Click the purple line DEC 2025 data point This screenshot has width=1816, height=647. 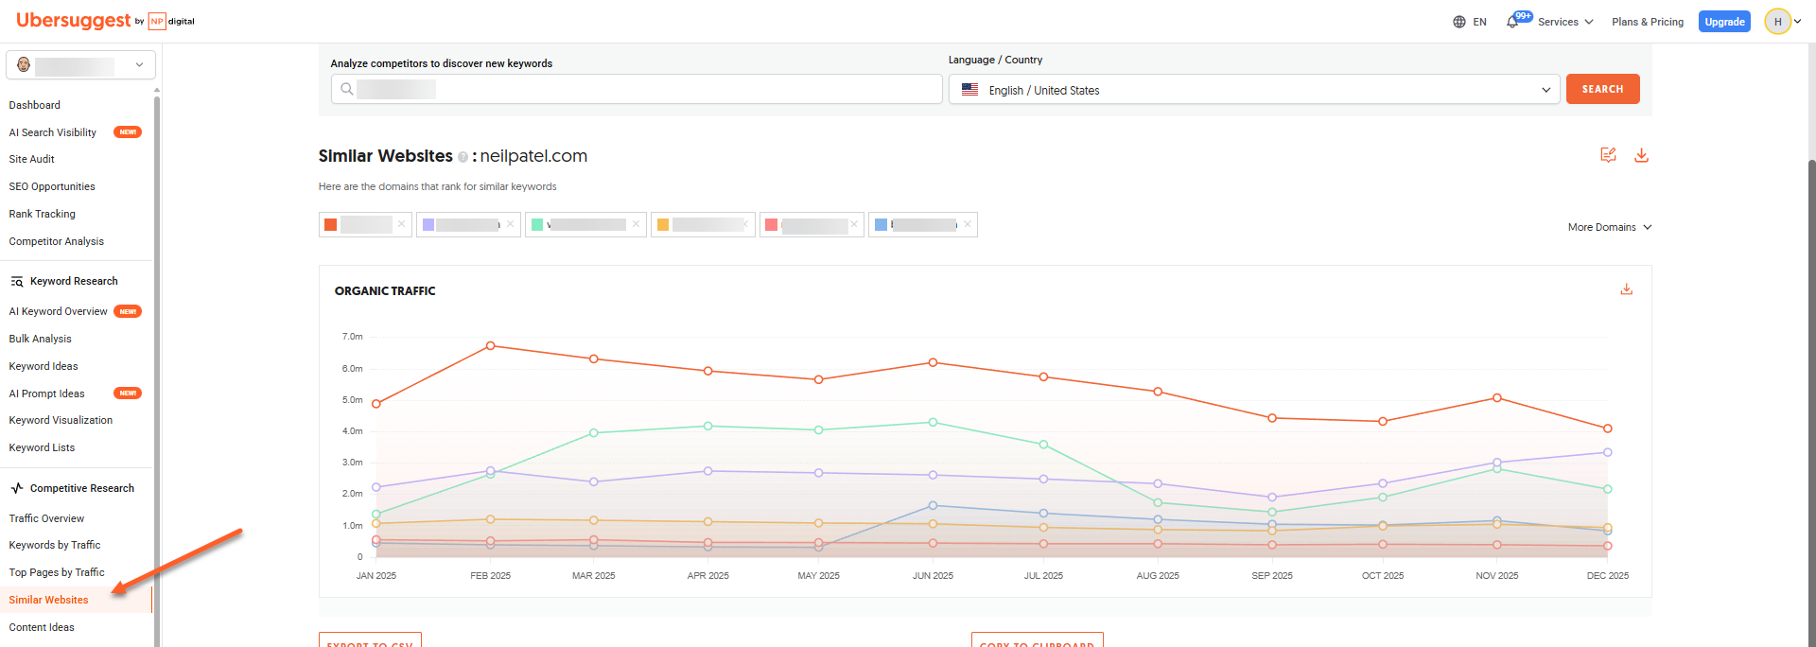[1607, 452]
